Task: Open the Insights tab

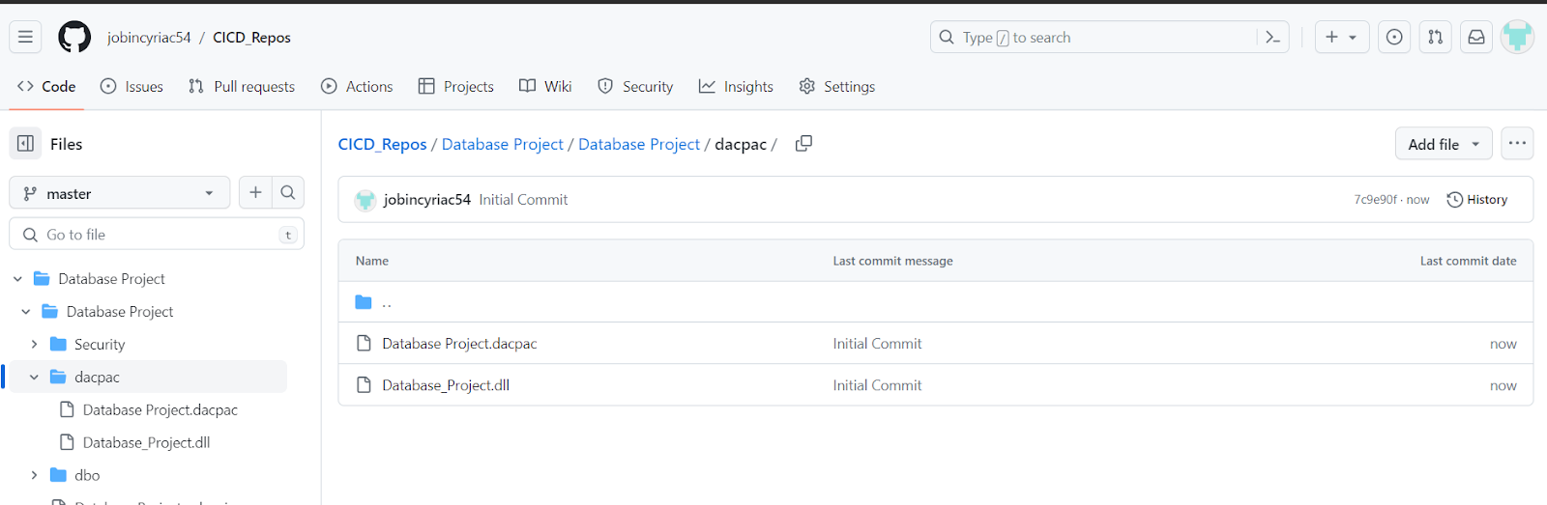Action: tap(736, 86)
